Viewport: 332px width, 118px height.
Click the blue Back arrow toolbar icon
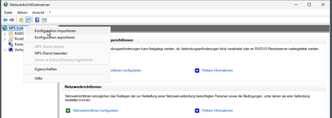pyautogui.click(x=5, y=20)
